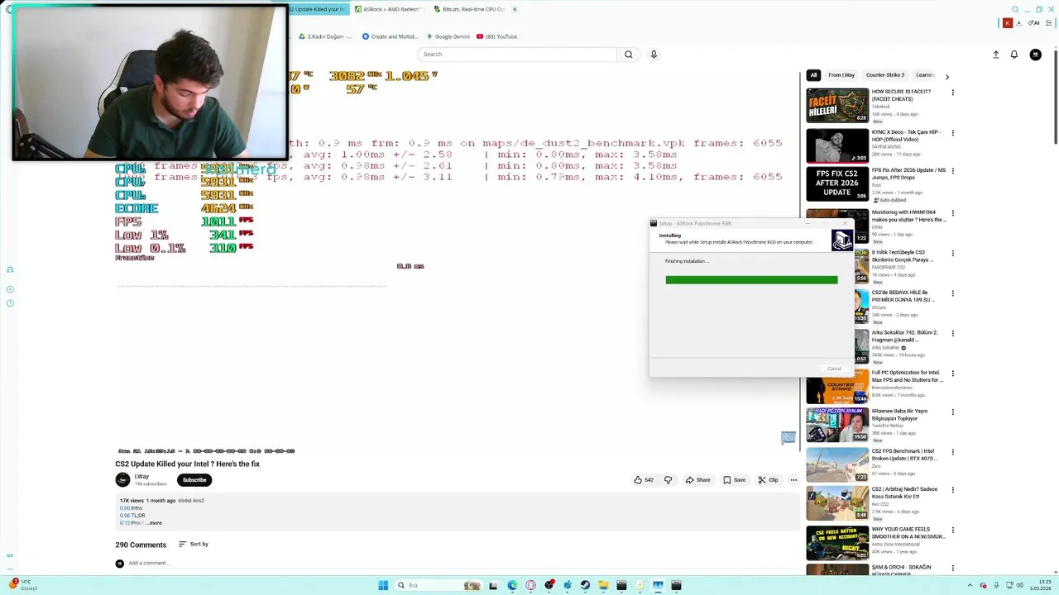Open a new browser tab with plus

click(x=515, y=9)
